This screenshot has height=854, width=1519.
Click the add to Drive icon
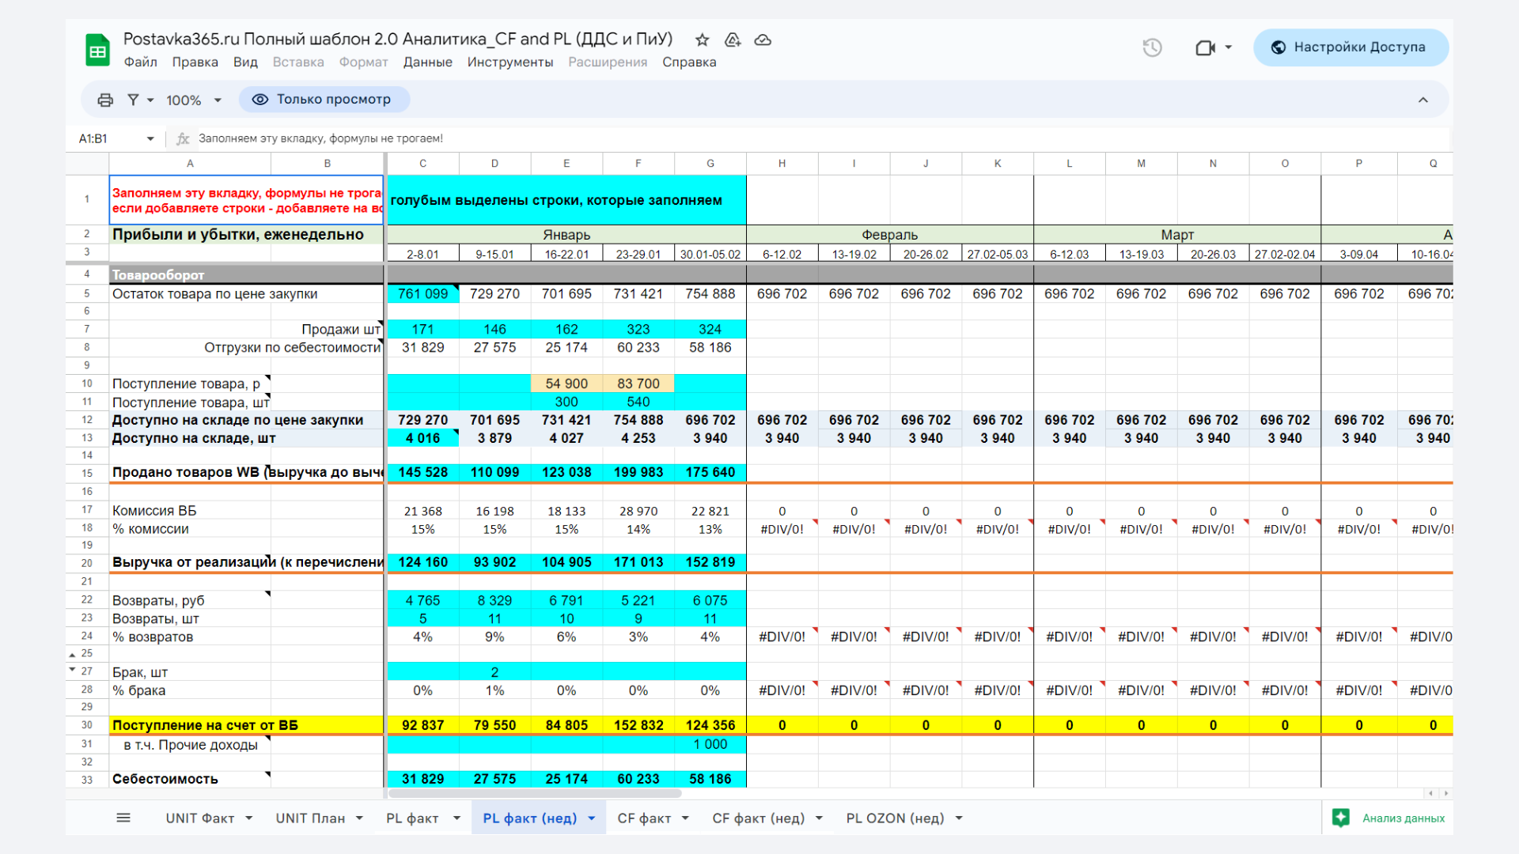tap(733, 40)
